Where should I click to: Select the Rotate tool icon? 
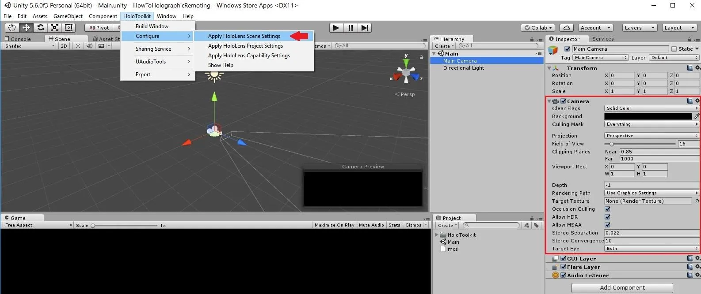(x=40, y=28)
